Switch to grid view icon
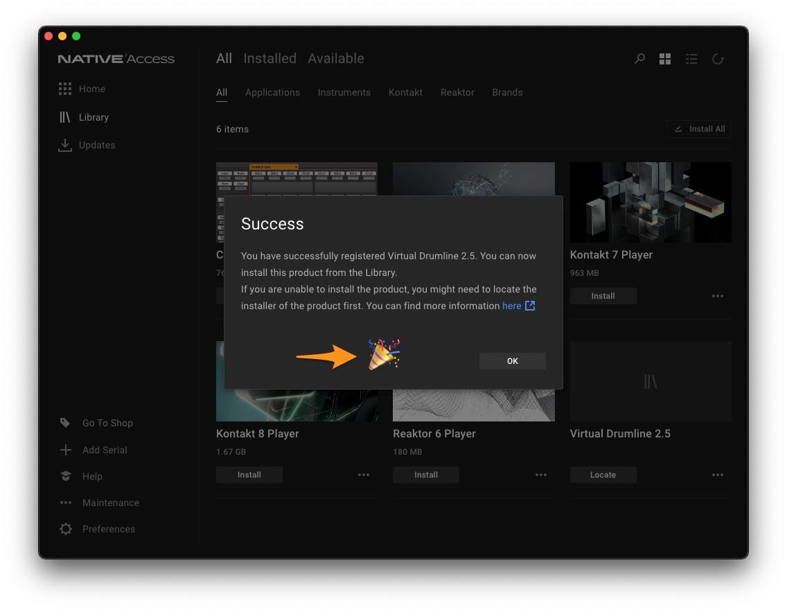Viewport: 787px width, 610px height. coord(665,59)
